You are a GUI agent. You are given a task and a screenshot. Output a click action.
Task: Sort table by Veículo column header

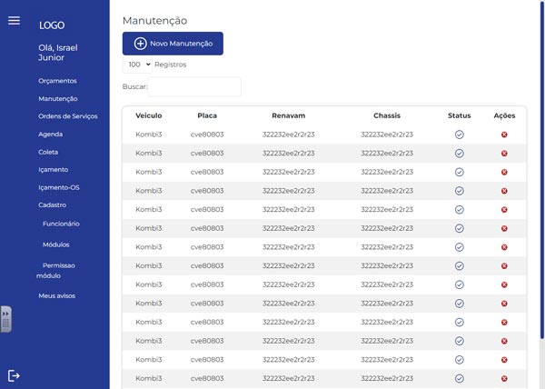pyautogui.click(x=148, y=115)
